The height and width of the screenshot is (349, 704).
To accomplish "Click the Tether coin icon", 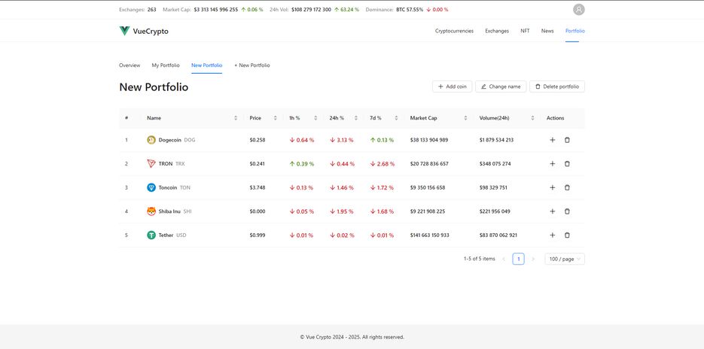I will click(151, 235).
